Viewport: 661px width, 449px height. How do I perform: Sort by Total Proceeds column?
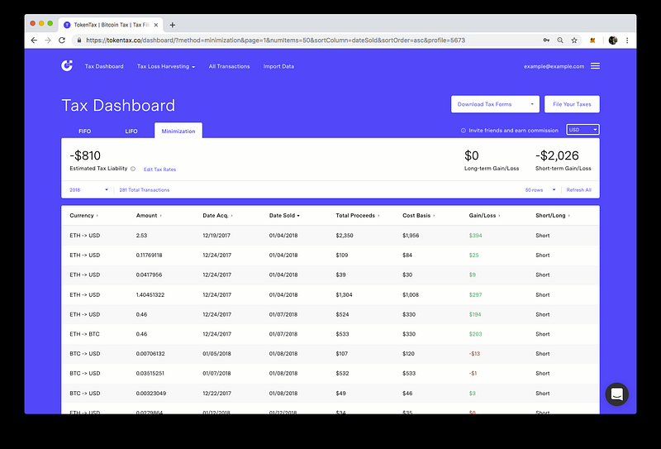click(357, 215)
